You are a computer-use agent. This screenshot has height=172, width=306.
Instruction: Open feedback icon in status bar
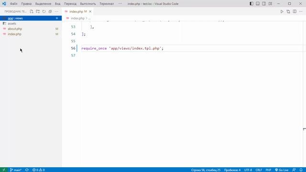(x=294, y=170)
